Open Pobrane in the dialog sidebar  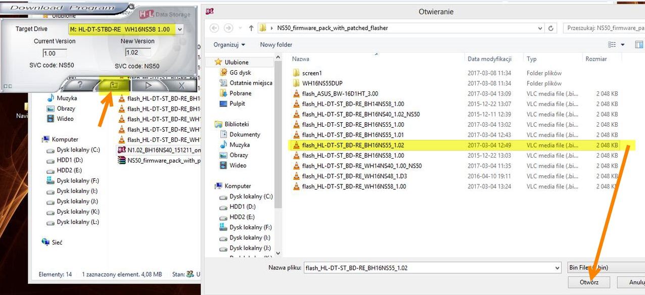pos(236,93)
